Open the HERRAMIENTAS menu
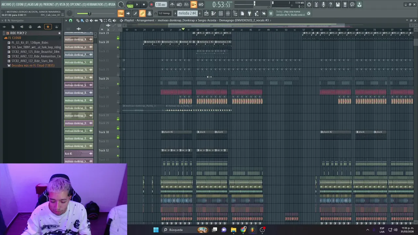The image size is (418, 235). coord(97,5)
